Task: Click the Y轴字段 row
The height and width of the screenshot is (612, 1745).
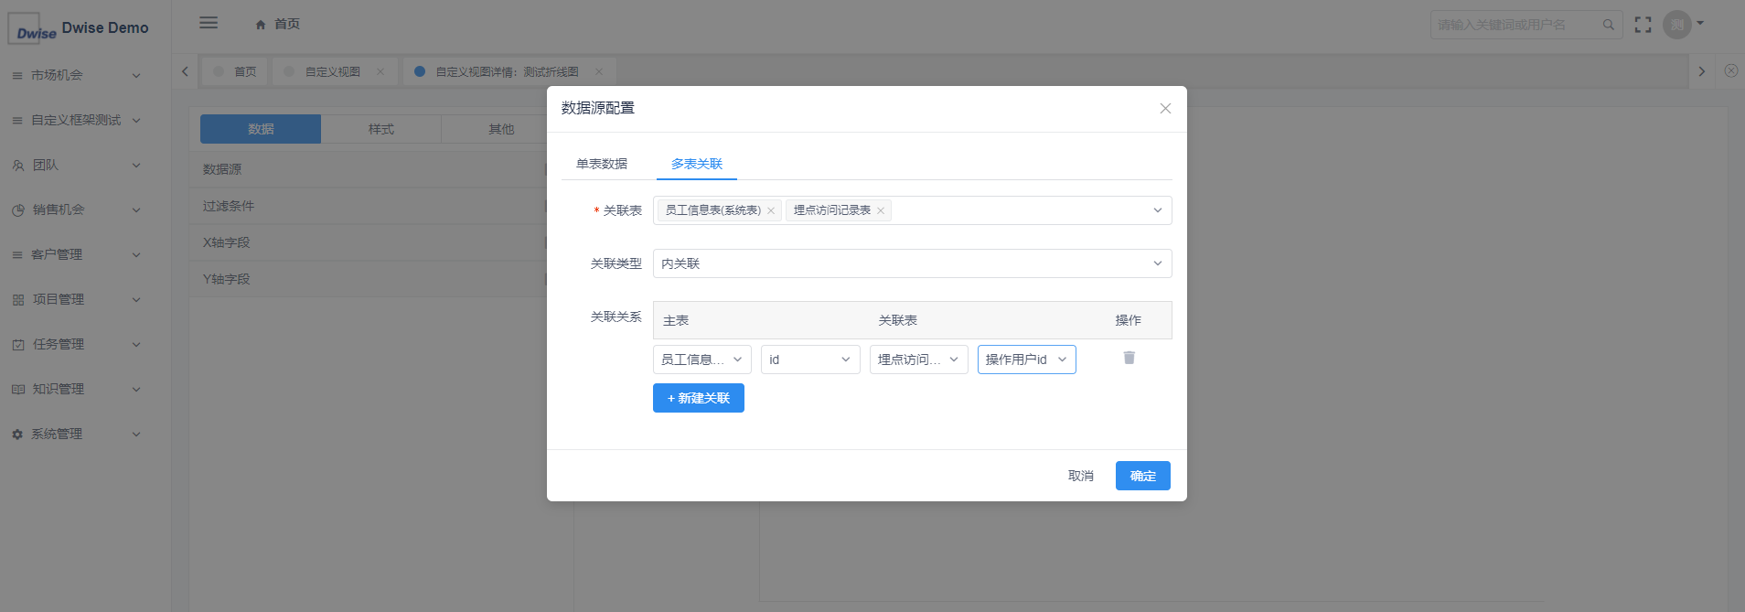Action: pos(369,279)
